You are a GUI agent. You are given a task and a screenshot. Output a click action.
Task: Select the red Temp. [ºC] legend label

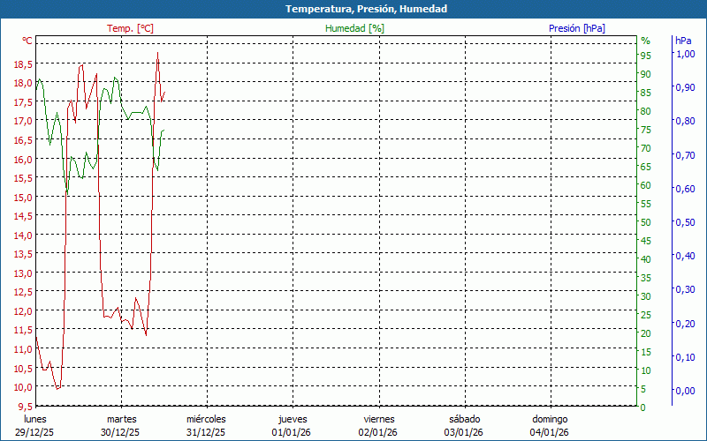[130, 28]
